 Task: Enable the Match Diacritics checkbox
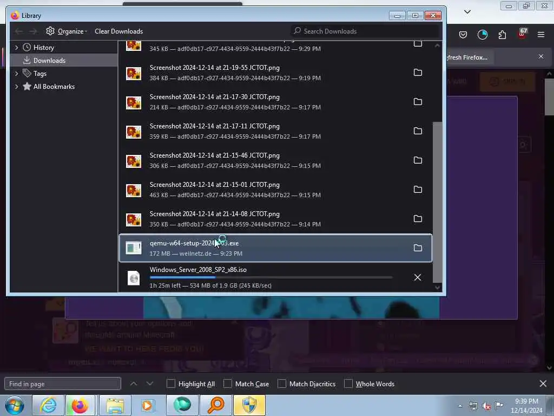(281, 384)
